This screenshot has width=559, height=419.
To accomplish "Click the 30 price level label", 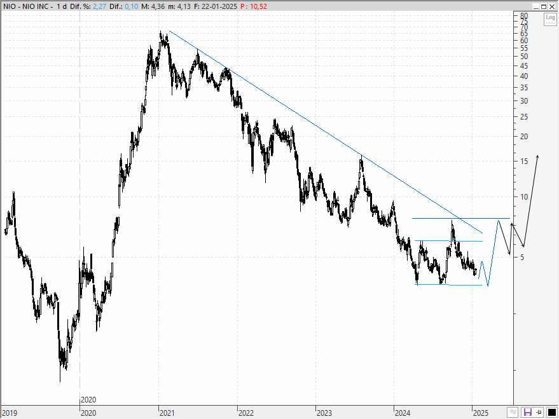I will [524, 101].
